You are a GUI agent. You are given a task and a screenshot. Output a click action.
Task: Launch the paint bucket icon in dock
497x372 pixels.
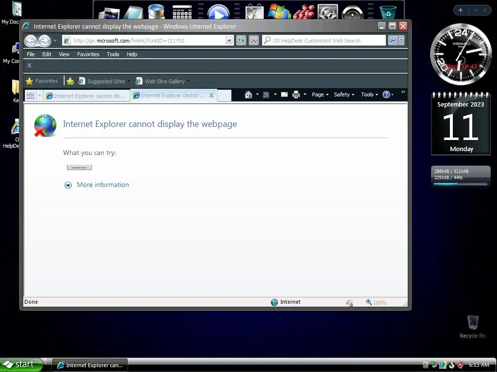[157, 12]
